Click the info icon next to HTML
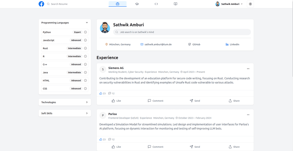The width and height of the screenshot is (293, 151). [x=85, y=80]
